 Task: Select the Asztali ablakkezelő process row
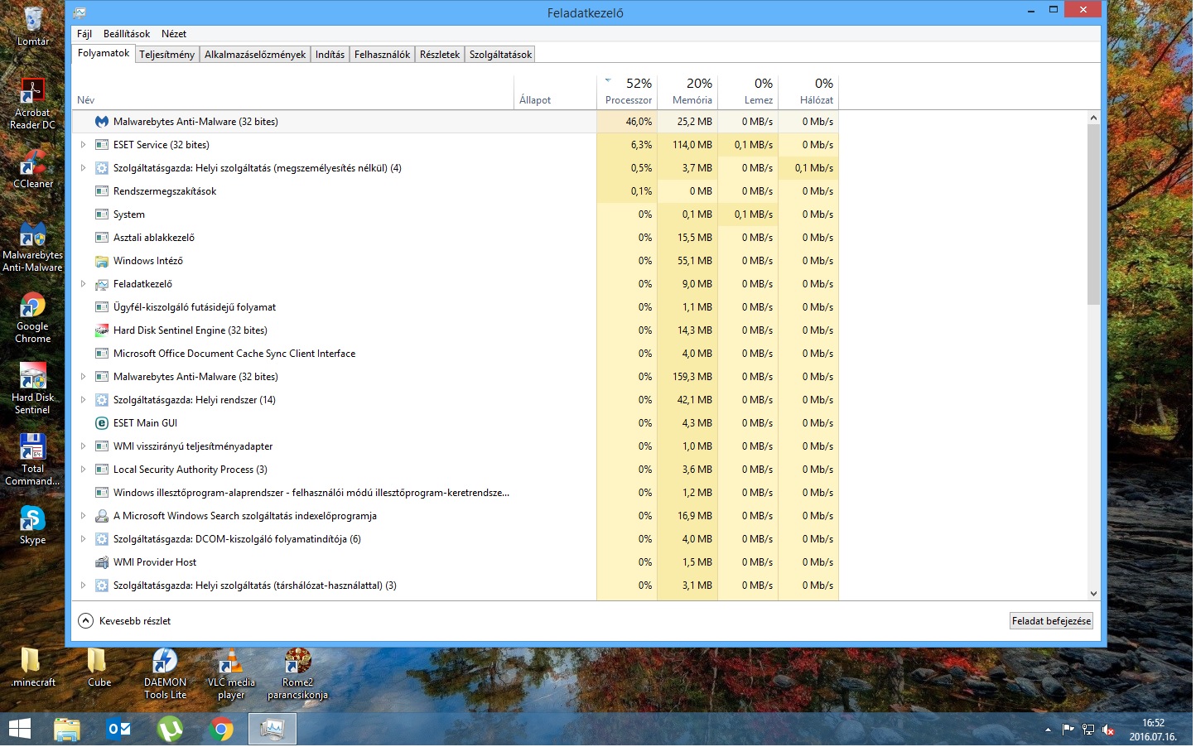pos(456,238)
